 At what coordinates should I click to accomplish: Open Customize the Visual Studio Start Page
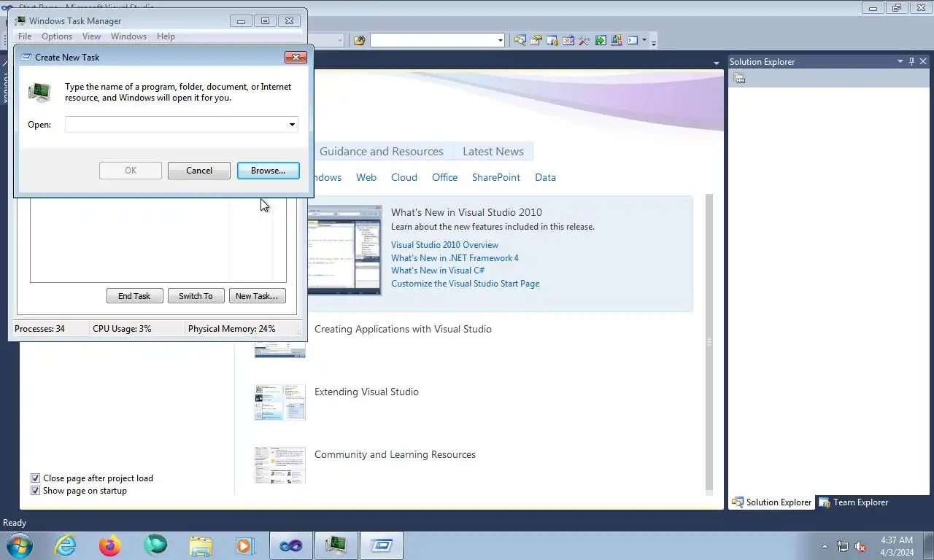click(x=465, y=284)
